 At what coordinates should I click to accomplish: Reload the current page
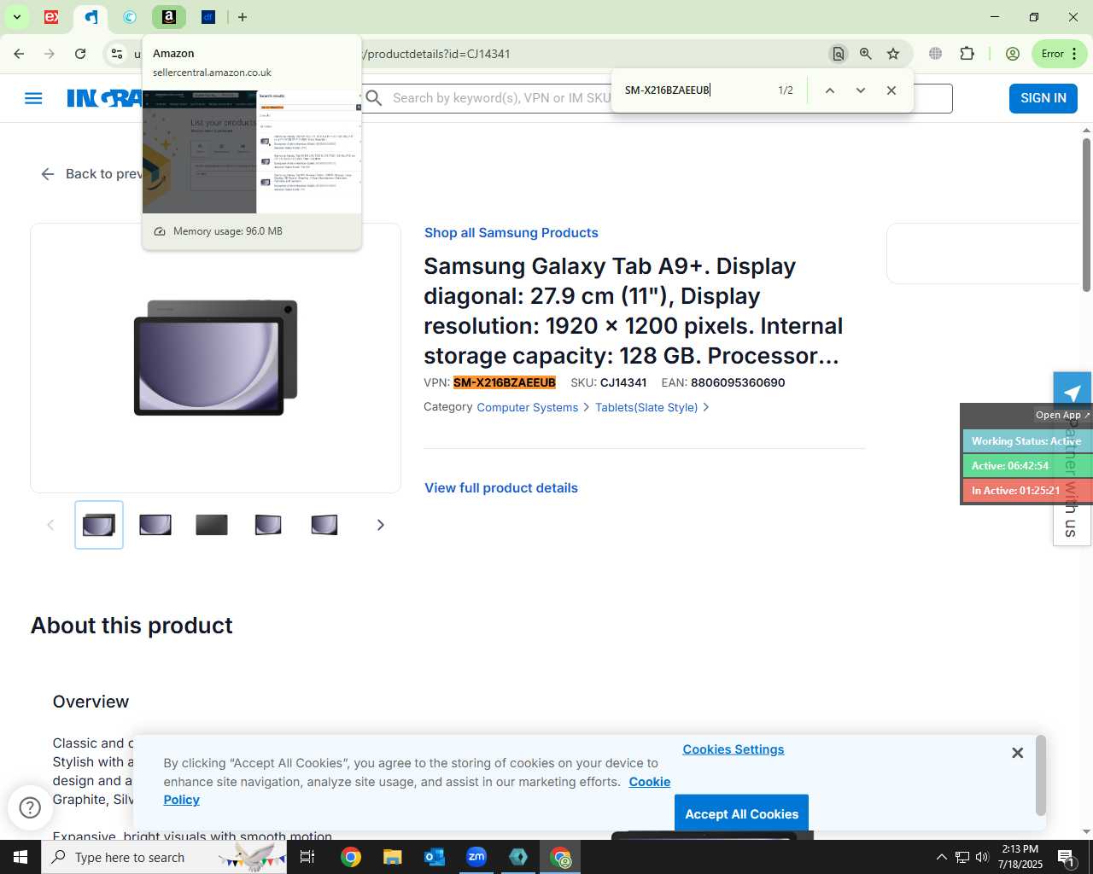(x=80, y=54)
